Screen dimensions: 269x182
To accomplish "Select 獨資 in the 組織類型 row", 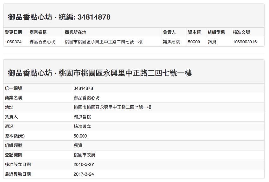I will pyautogui.click(x=78, y=145).
